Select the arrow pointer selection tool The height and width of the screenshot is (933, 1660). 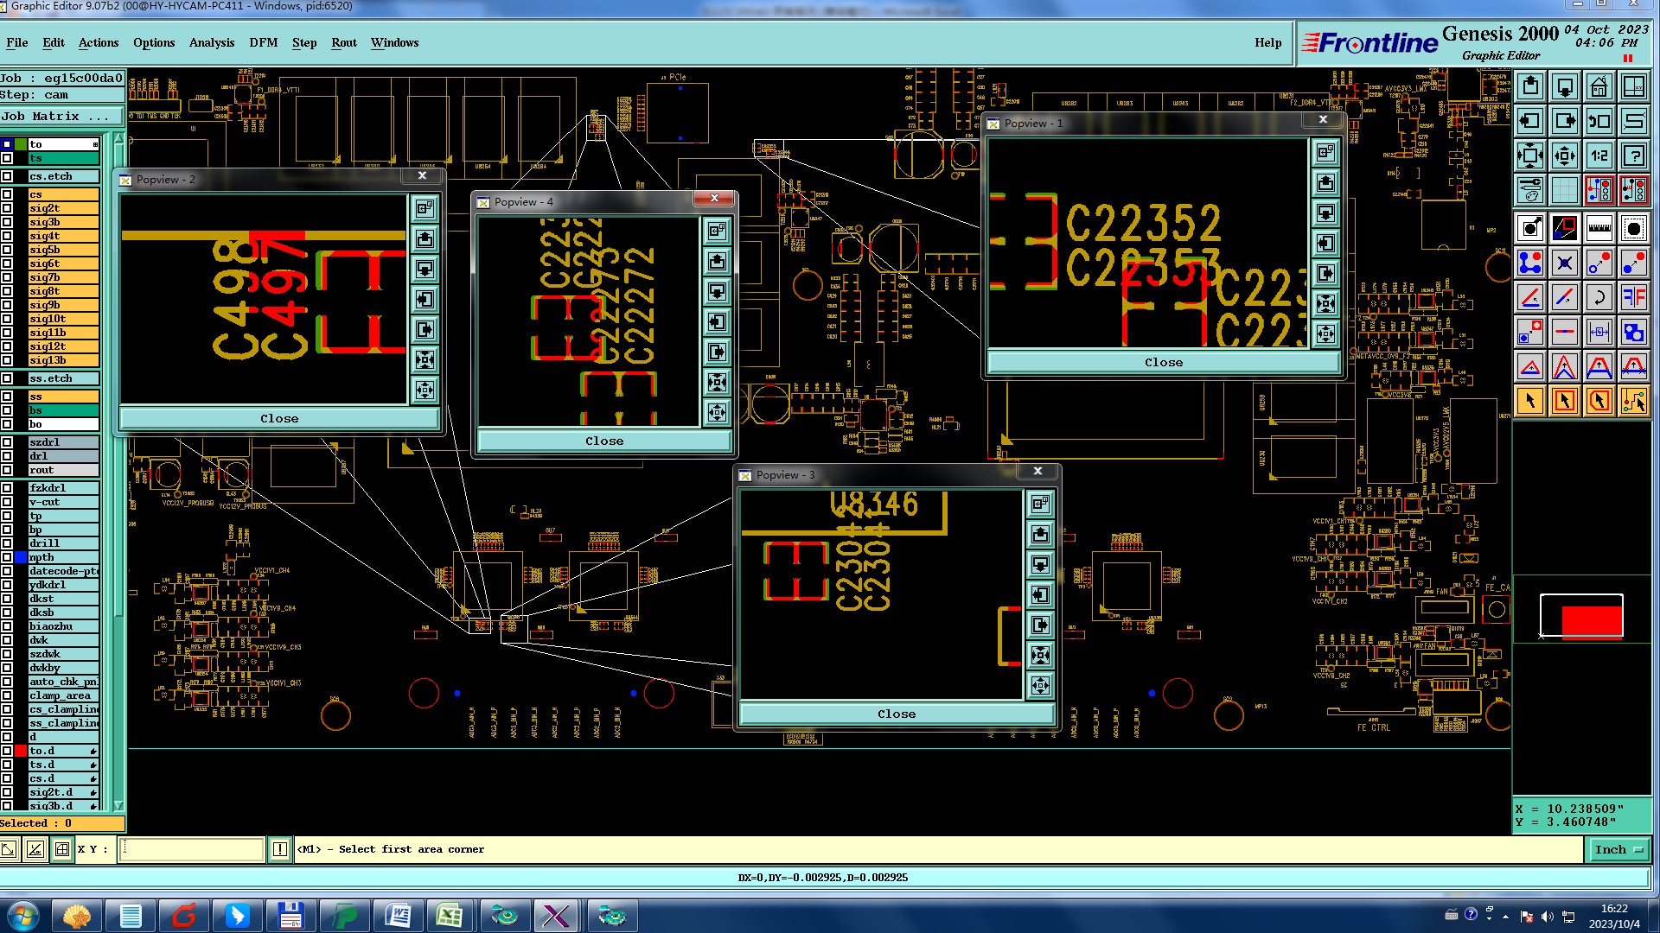click(x=1529, y=401)
